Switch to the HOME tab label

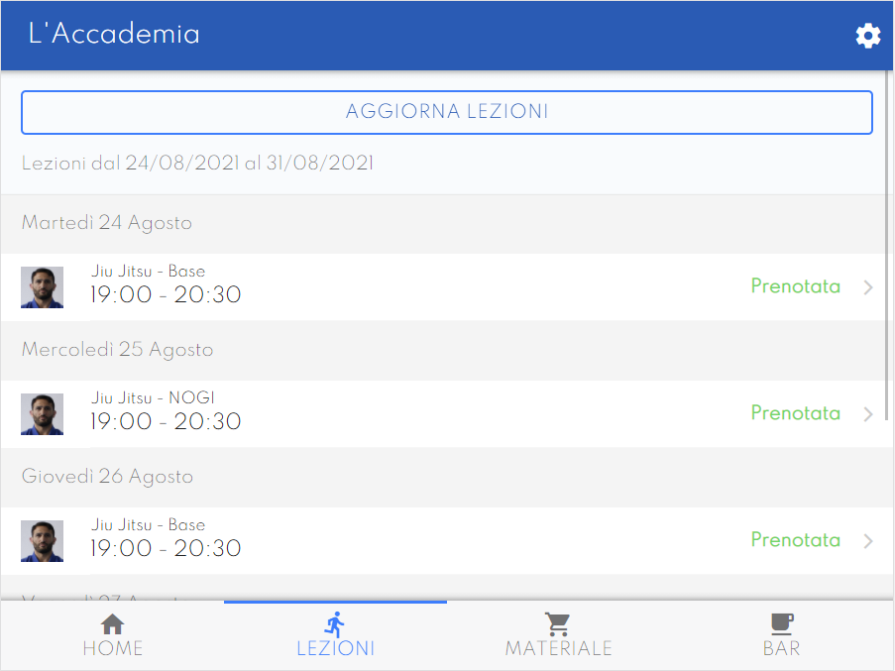click(113, 649)
